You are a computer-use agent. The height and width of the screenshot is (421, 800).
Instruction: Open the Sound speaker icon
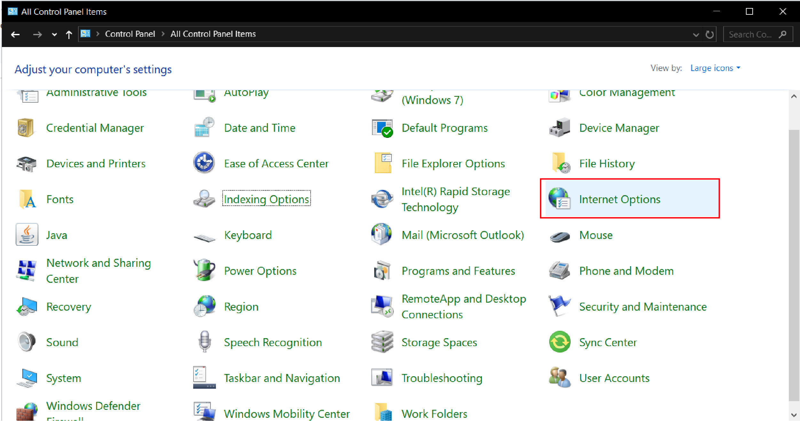(x=27, y=342)
